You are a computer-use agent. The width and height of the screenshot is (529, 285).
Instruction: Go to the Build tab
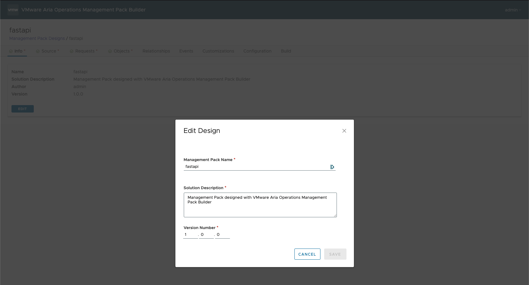click(286, 51)
